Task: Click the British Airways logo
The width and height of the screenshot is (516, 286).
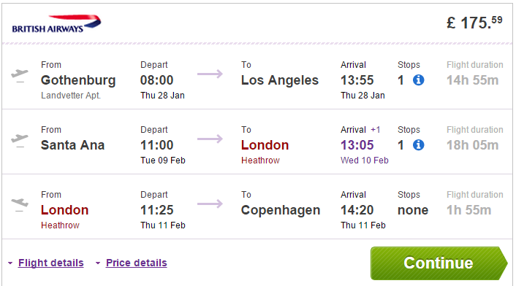Action: (x=56, y=23)
